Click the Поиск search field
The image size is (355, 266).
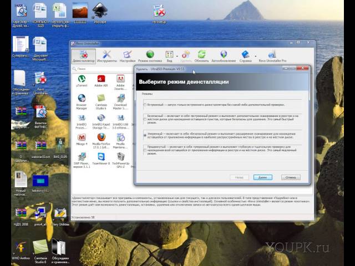(103, 69)
